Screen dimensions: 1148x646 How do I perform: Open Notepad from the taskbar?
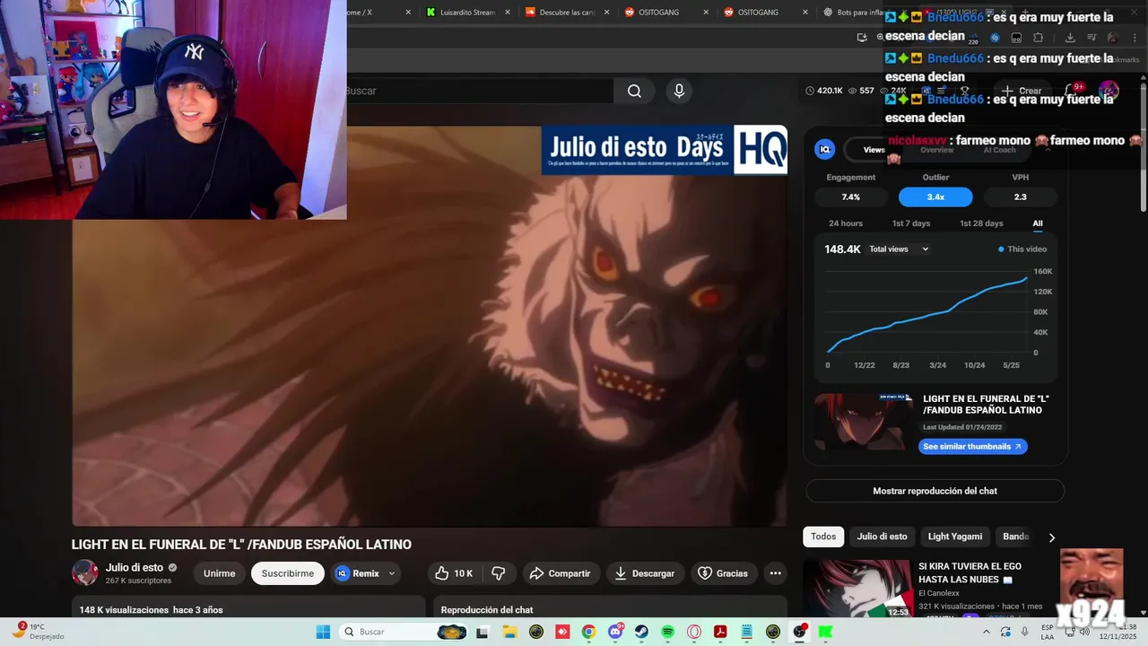pyautogui.click(x=746, y=632)
